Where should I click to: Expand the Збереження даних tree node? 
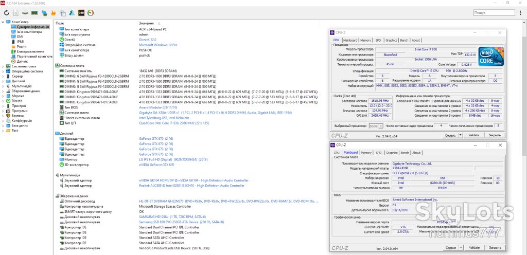point(3,91)
